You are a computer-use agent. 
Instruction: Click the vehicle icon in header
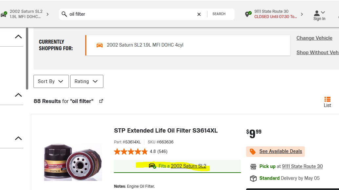click(4, 14)
